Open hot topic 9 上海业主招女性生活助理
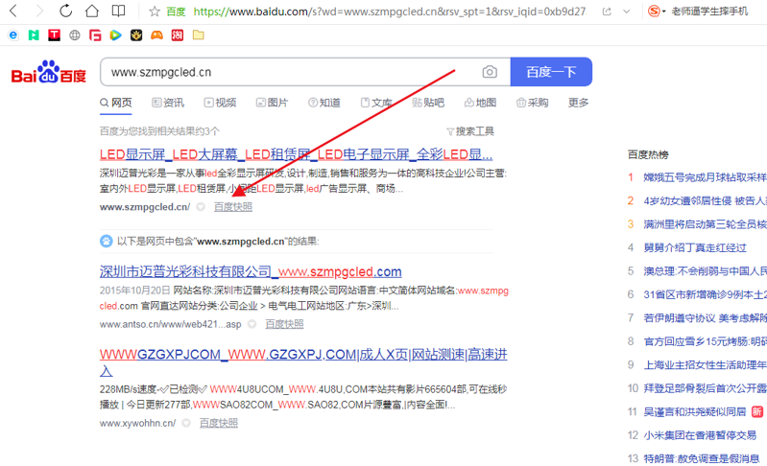Screen dimensions: 767x466 tap(705, 365)
